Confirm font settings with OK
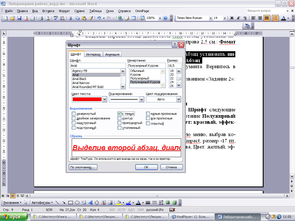 click(x=146, y=167)
